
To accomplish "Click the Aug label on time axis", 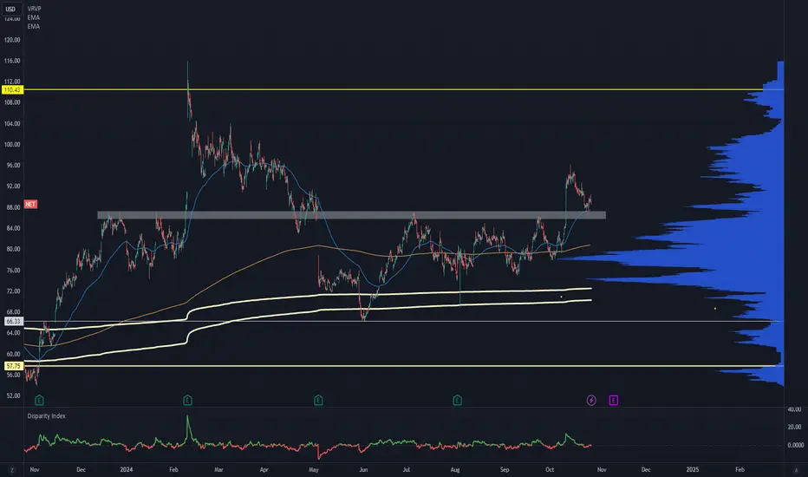I will tap(455, 470).
